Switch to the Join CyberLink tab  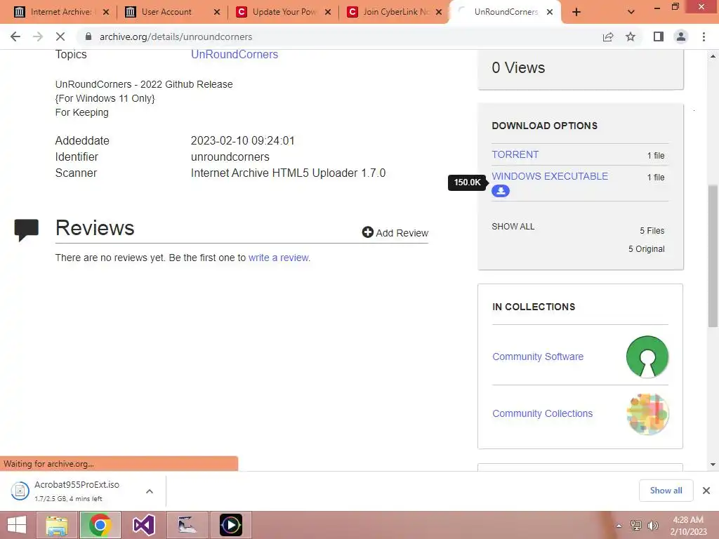(x=395, y=12)
